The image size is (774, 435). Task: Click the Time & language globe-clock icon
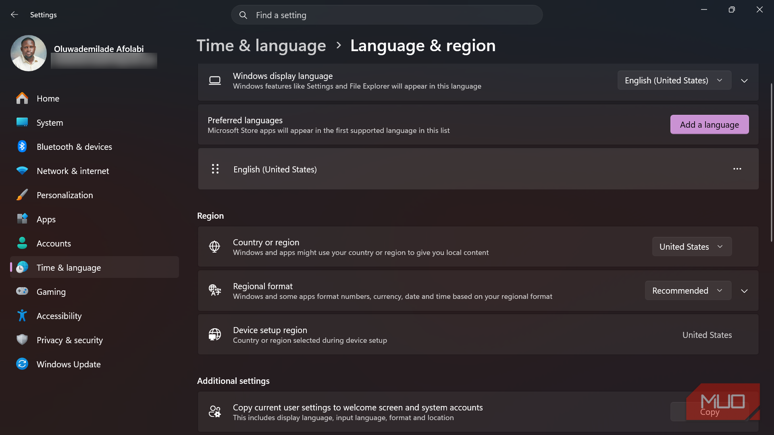coord(22,267)
